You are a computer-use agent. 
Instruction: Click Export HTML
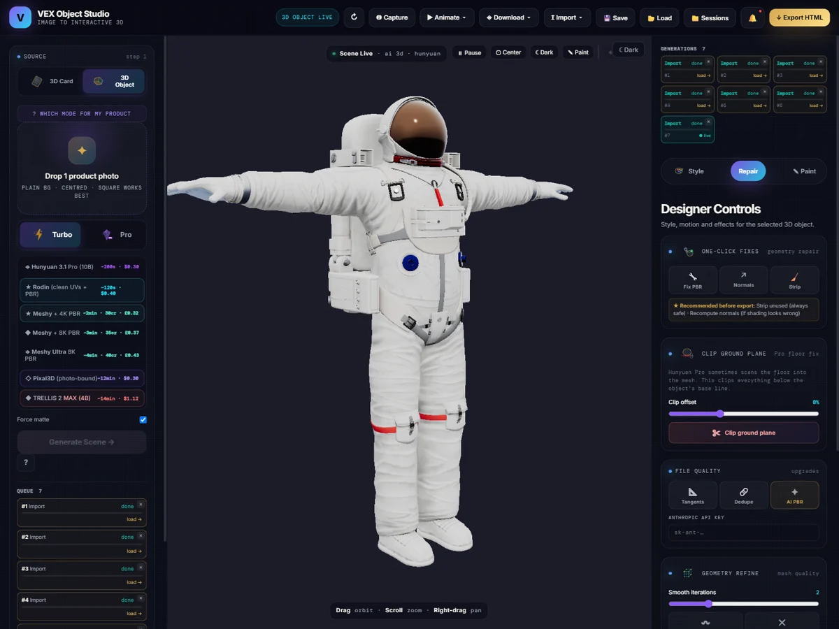pos(799,17)
